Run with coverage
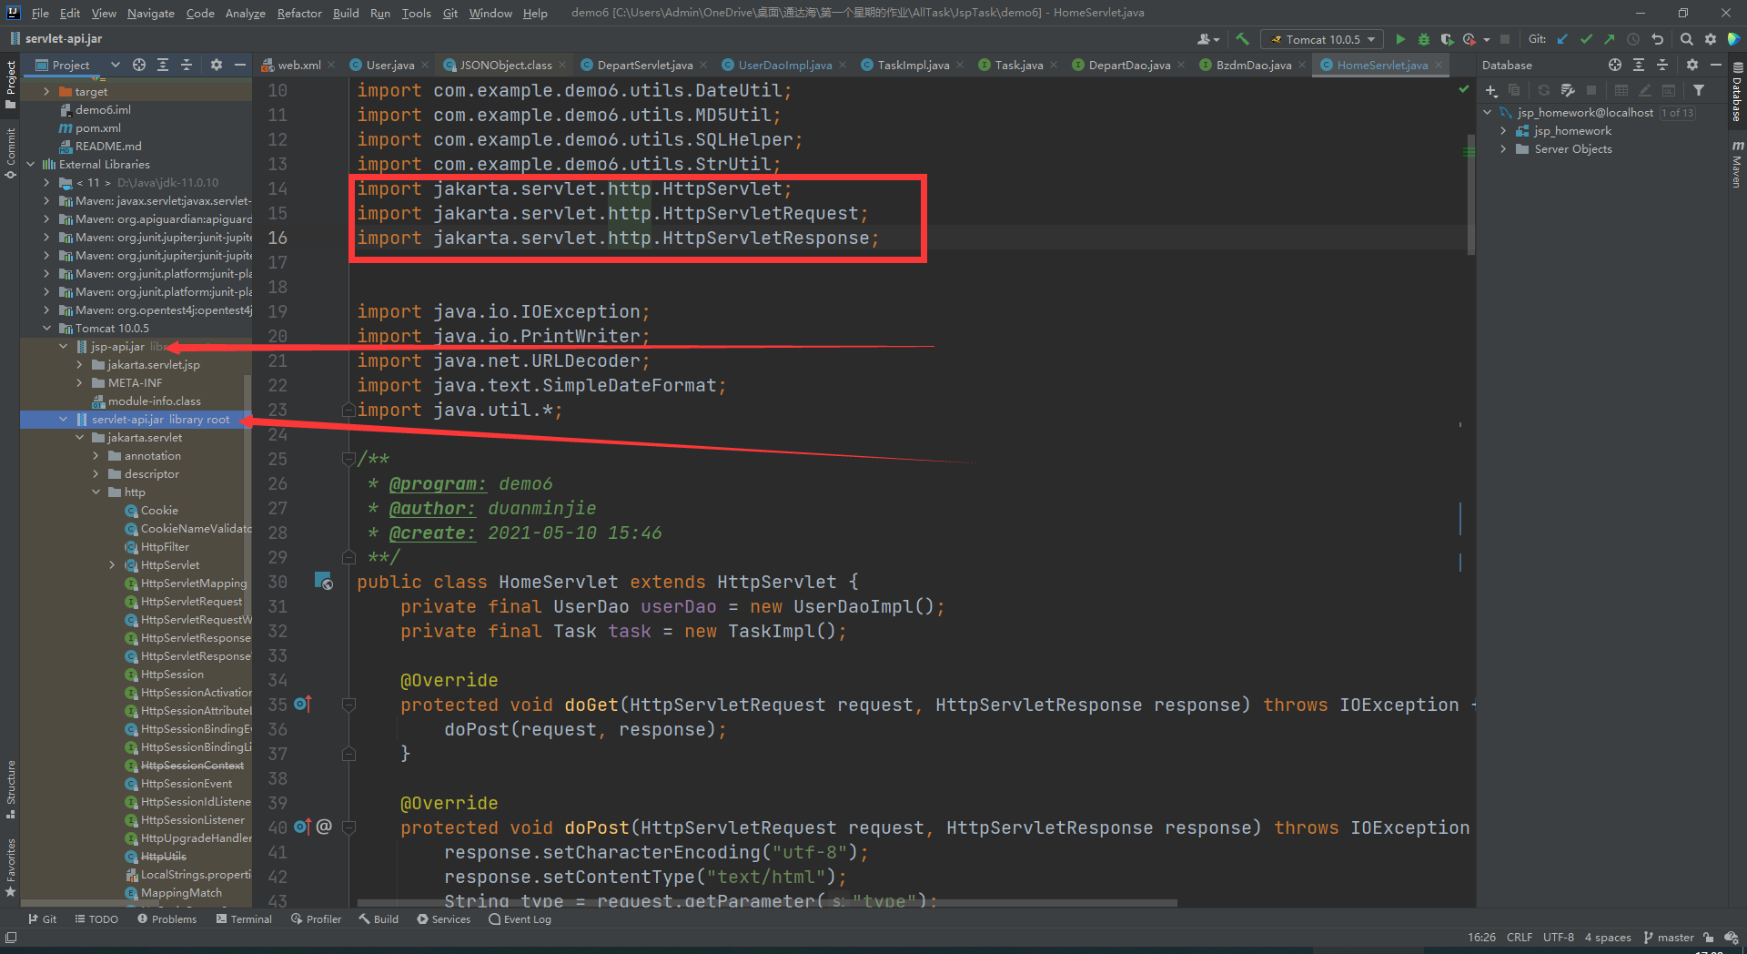This screenshot has width=1747, height=954. pyautogui.click(x=1446, y=39)
